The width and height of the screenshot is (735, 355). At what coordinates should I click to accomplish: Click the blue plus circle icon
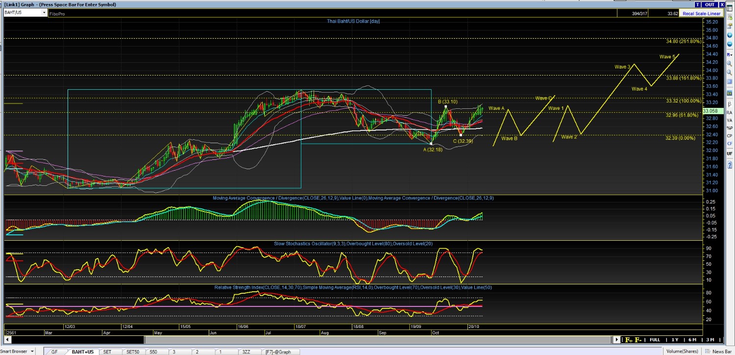pos(730,30)
